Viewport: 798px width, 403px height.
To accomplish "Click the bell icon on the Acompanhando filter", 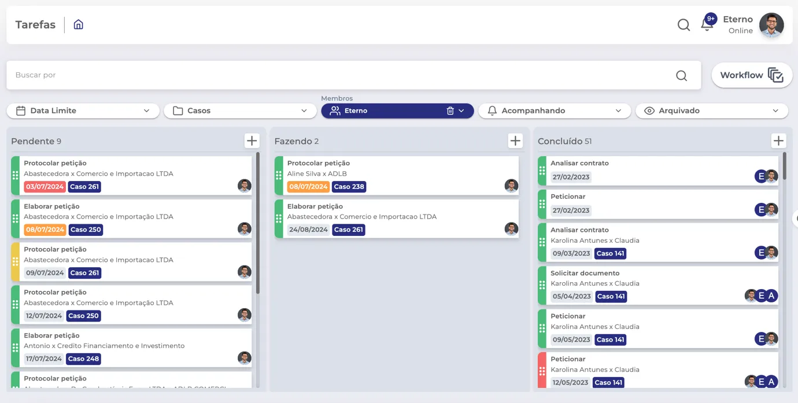I will pyautogui.click(x=492, y=110).
